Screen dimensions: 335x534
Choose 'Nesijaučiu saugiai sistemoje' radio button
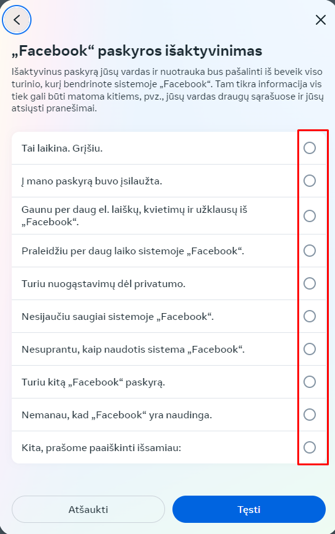click(310, 316)
